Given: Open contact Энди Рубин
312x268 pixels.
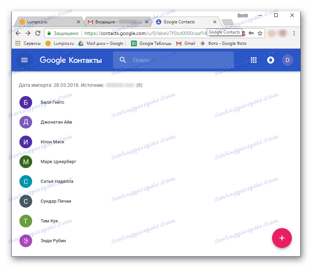Looking at the screenshot, I should click(x=53, y=241).
